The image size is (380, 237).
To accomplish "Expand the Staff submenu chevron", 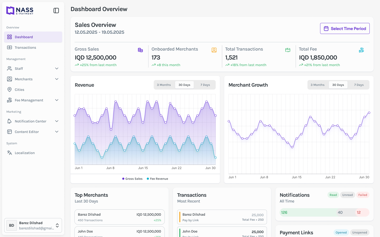I will pos(57,68).
